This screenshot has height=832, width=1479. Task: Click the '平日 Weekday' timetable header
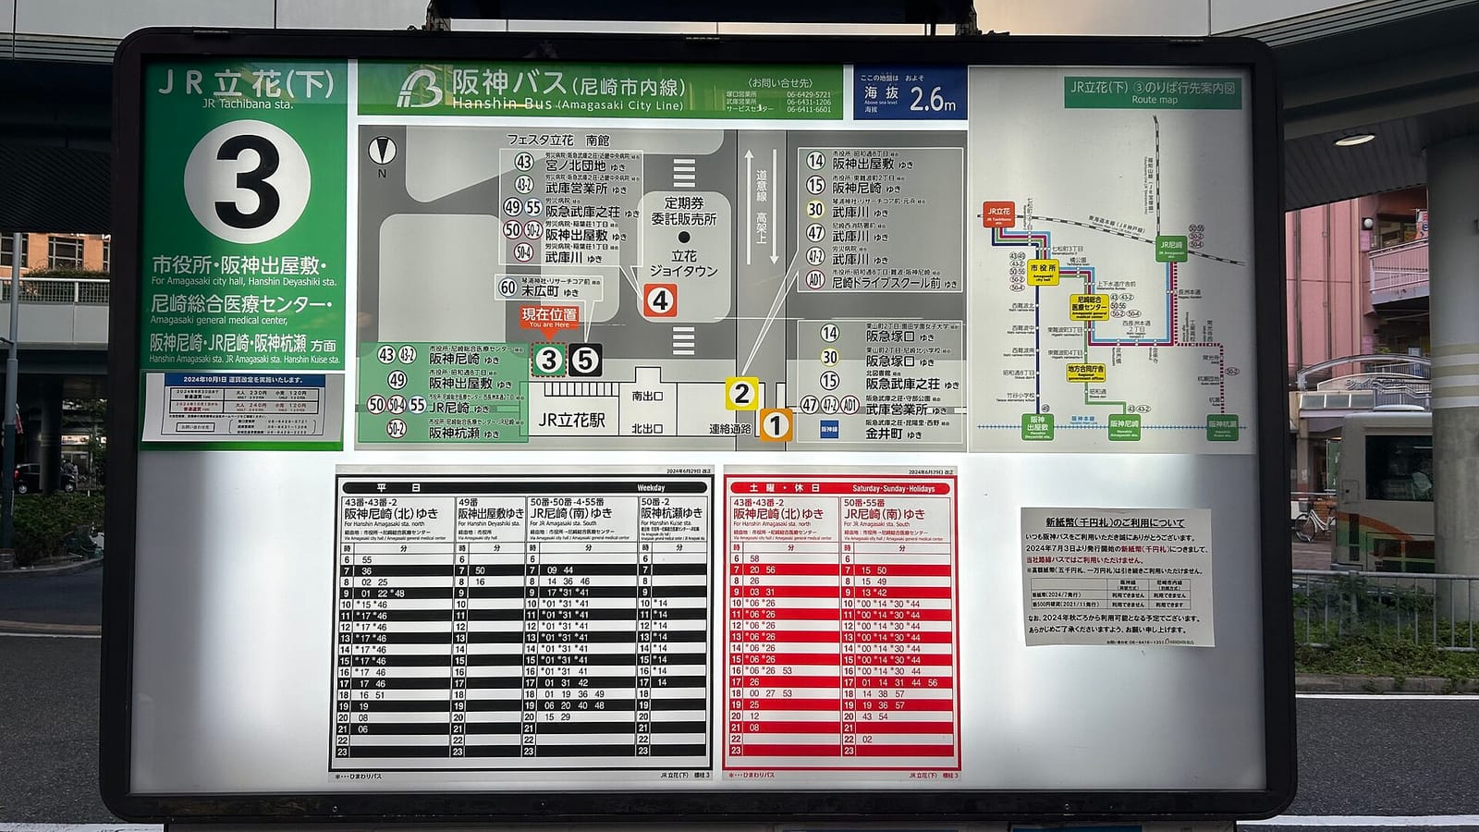[526, 487]
